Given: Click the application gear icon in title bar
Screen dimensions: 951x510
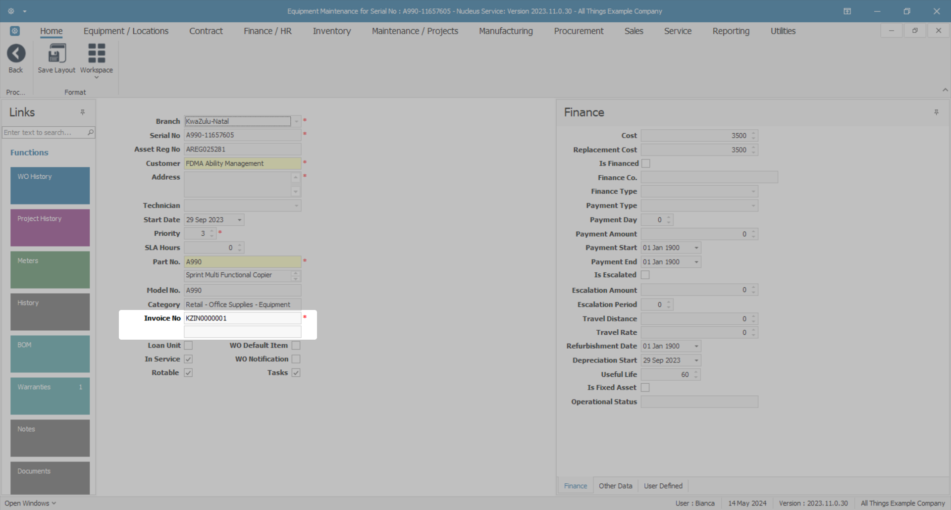Looking at the screenshot, I should pos(11,11).
